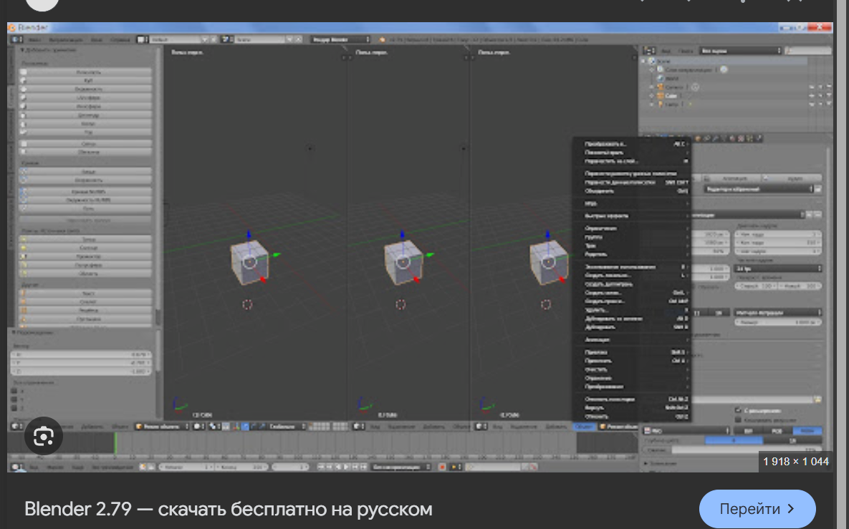Image resolution: width=849 pixels, height=529 pixels.
Task: Open the outliner display mode dropdown 'Все сцены'
Action: point(741,51)
